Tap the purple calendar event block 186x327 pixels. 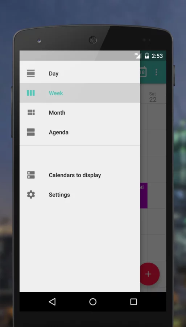144,195
